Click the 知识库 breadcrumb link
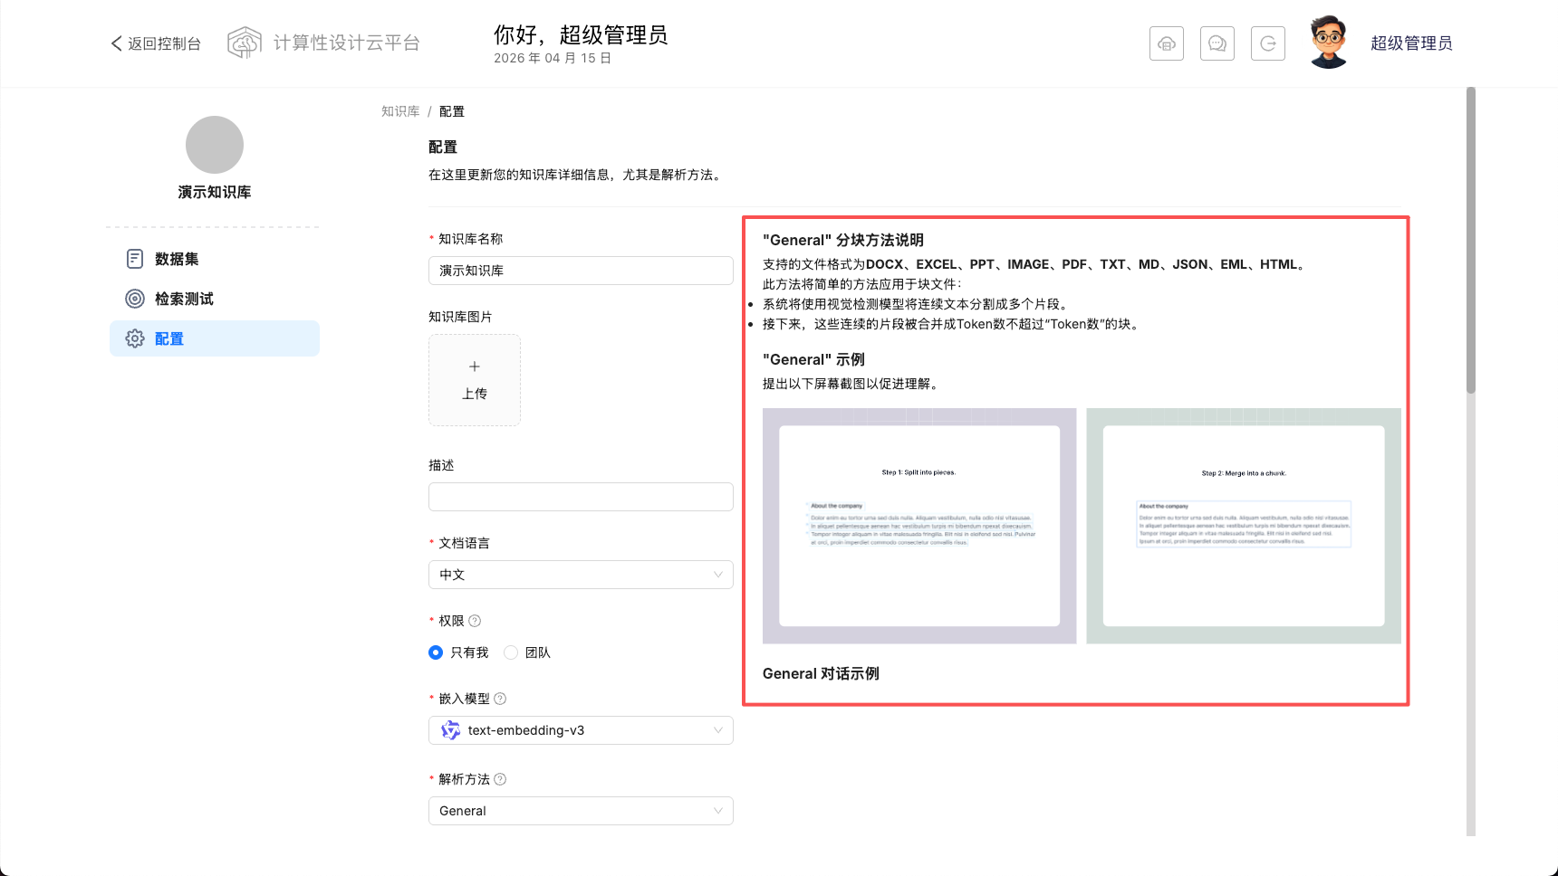This screenshot has width=1558, height=876. tap(400, 111)
